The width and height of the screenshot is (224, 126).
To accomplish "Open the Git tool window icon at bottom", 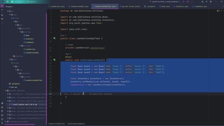I will [x=2, y=123].
